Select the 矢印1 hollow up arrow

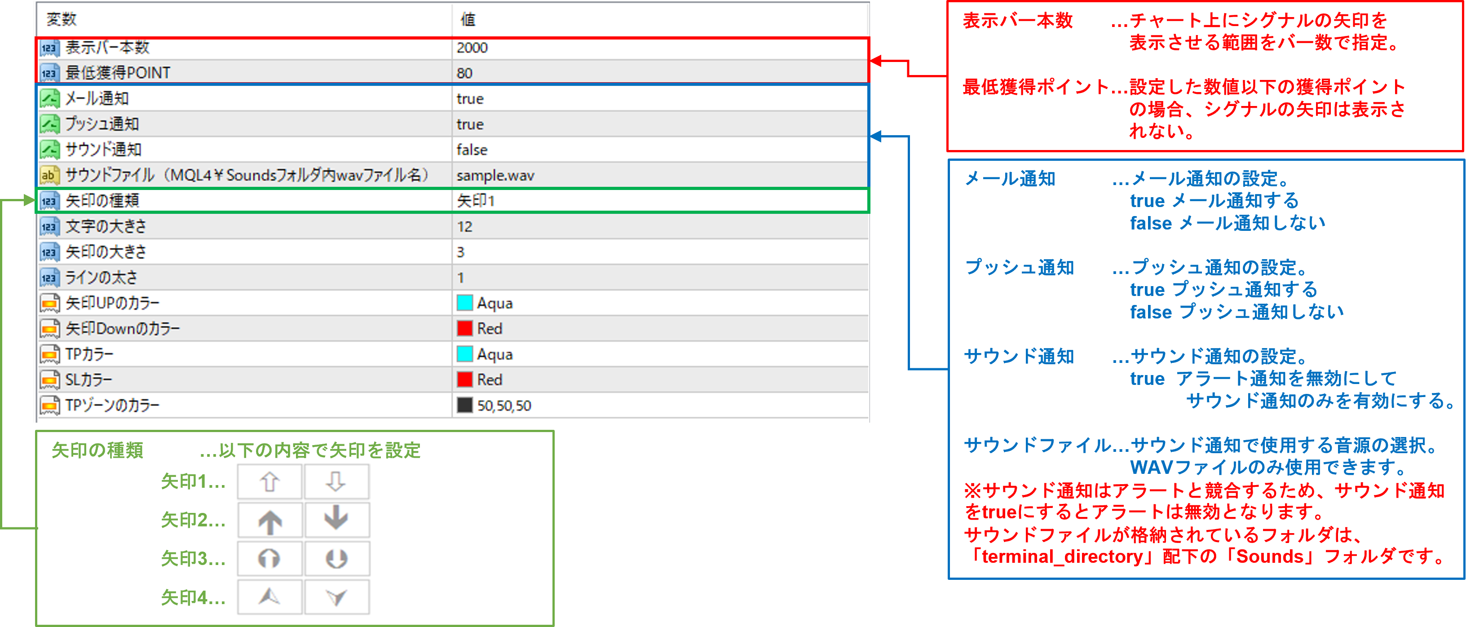pyautogui.click(x=269, y=482)
